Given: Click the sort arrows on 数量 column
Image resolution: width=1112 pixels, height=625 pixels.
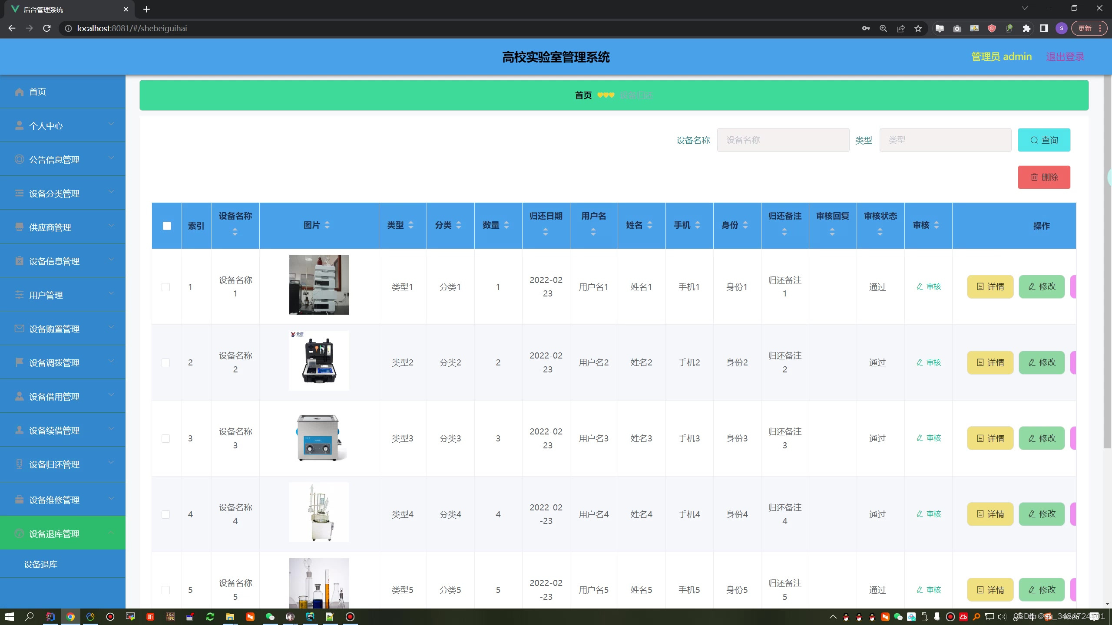Looking at the screenshot, I should pos(506,225).
